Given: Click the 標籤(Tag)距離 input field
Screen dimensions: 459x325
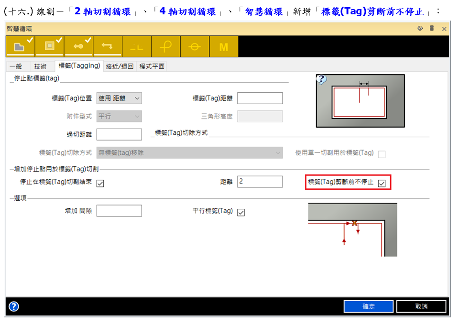Looking at the screenshot, I should coord(260,98).
